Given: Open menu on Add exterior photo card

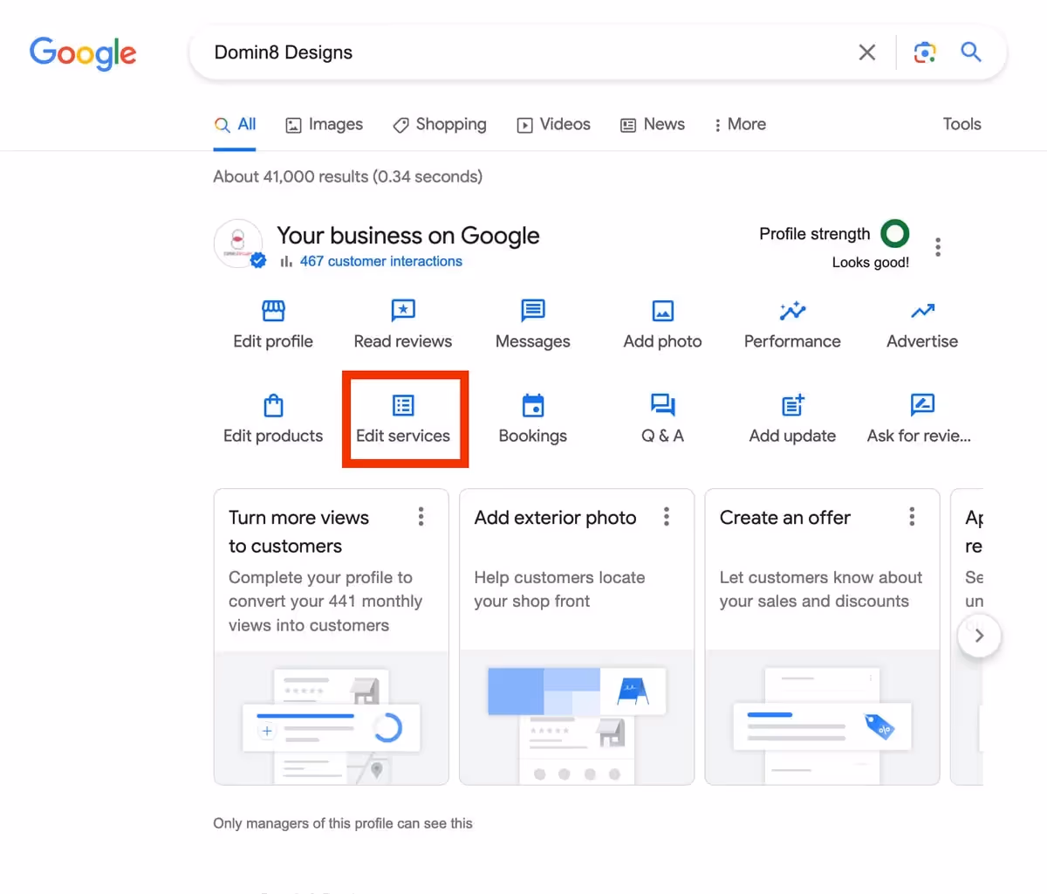Looking at the screenshot, I should click(x=667, y=517).
